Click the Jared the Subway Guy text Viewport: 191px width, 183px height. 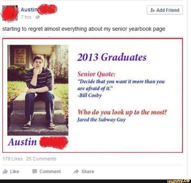[101, 120]
